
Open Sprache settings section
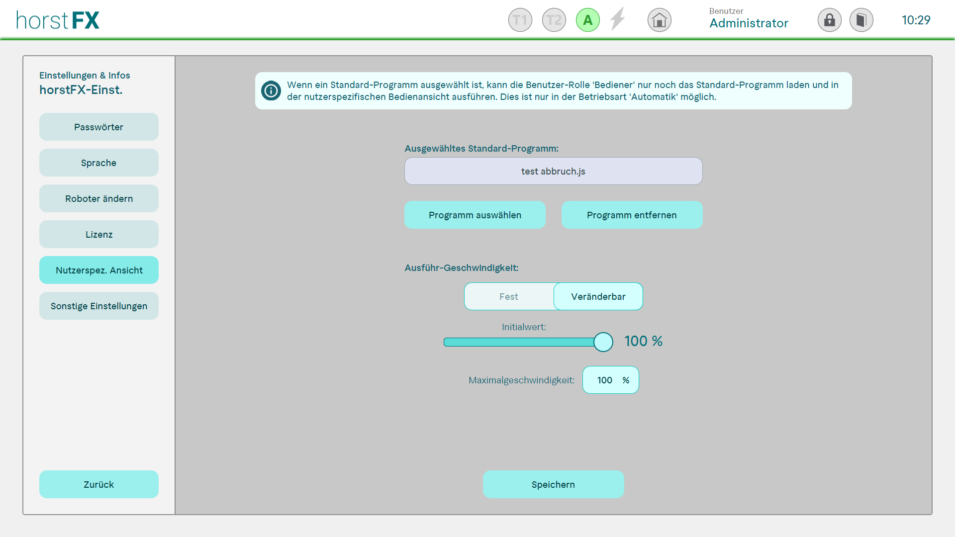(98, 163)
